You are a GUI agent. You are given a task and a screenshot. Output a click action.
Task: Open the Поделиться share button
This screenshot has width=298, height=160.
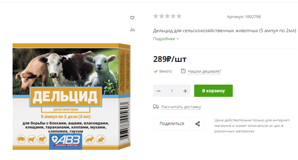[172, 124]
